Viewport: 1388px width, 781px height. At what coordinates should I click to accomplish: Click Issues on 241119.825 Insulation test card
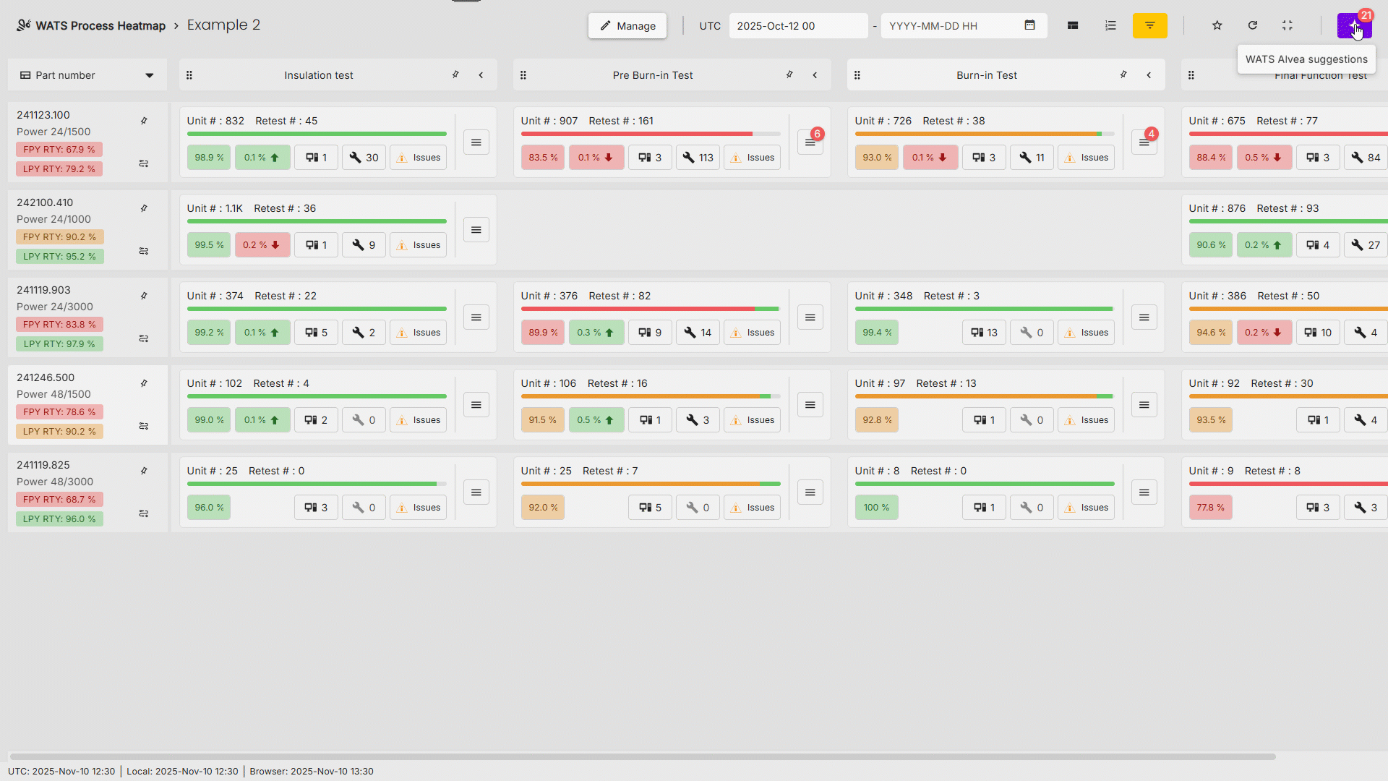tap(419, 508)
